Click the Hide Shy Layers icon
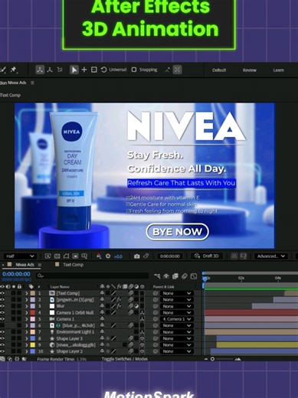The width and height of the screenshot is (298, 398). [166, 276]
